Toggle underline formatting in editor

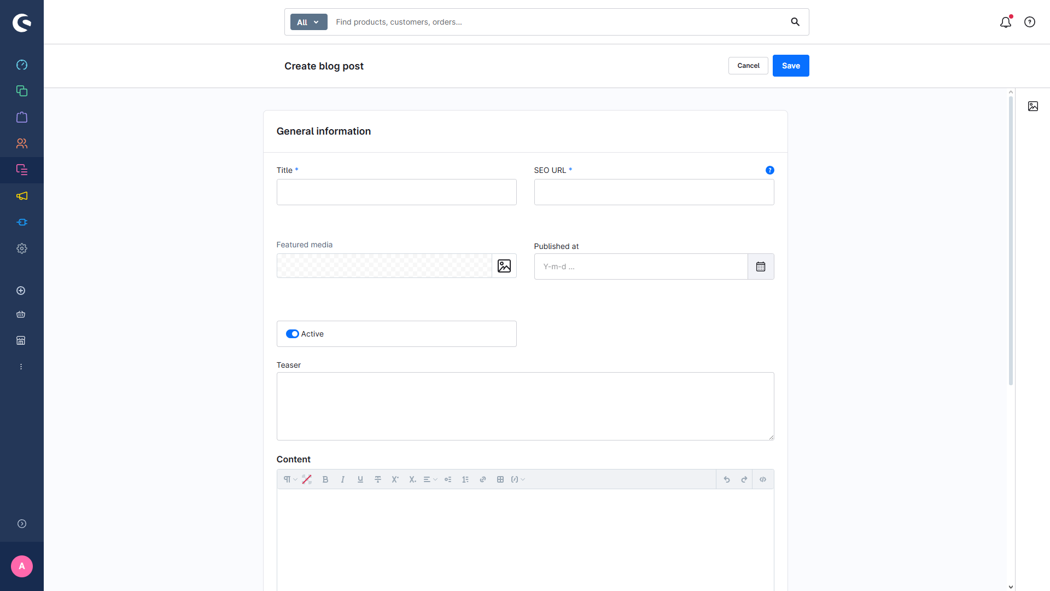point(360,479)
